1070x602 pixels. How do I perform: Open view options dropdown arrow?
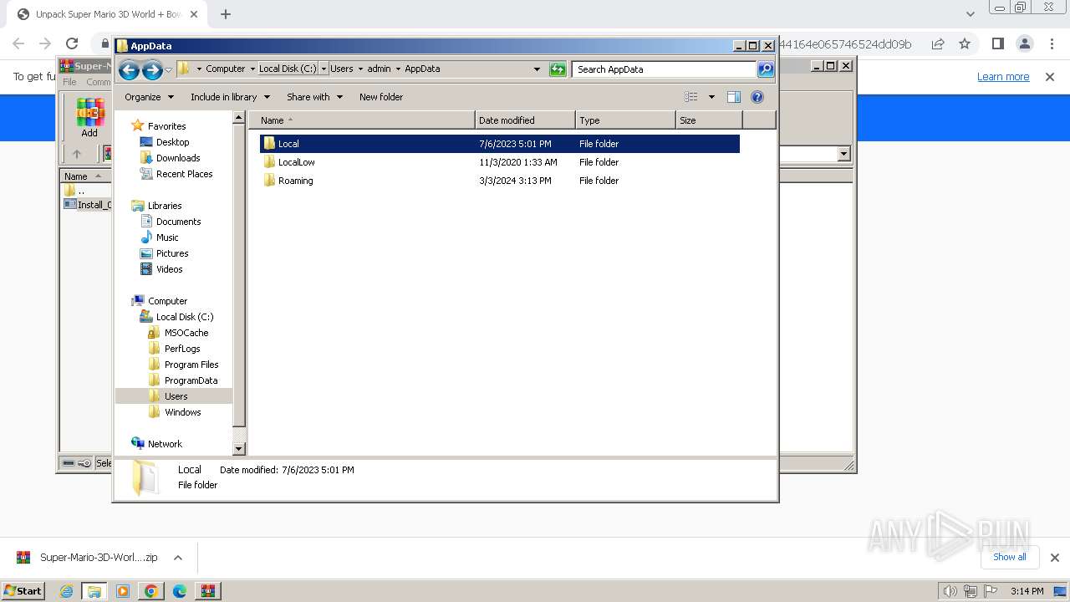click(711, 97)
